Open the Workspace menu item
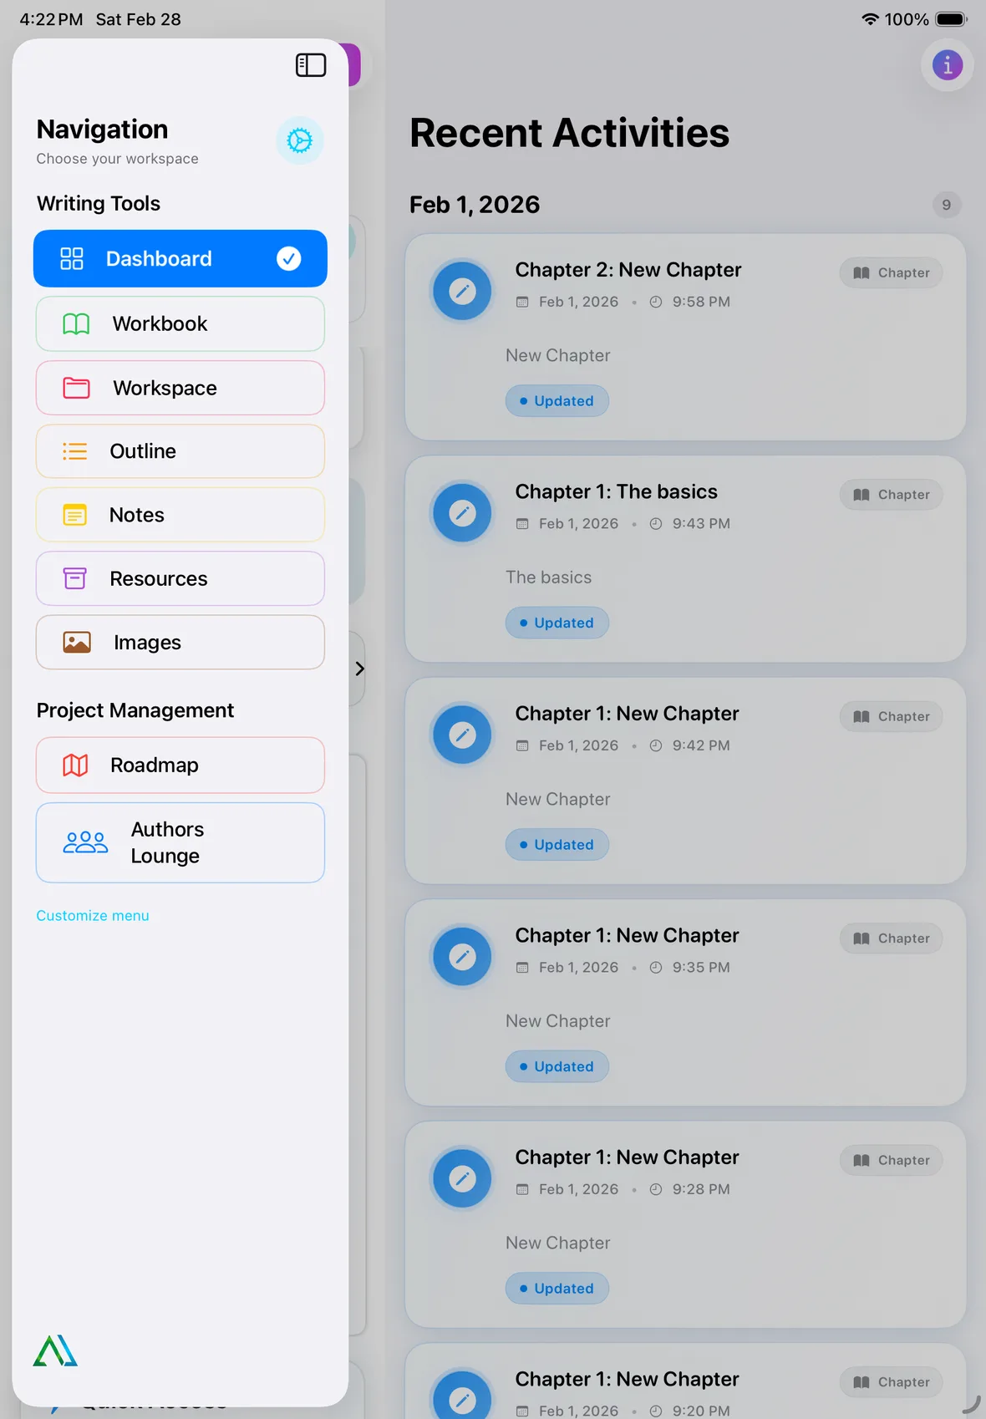986x1419 pixels. click(180, 388)
